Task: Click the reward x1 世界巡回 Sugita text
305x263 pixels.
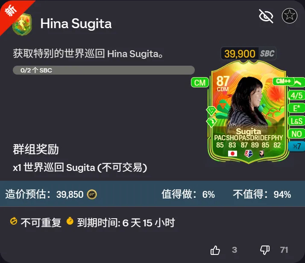Action: click(80, 168)
